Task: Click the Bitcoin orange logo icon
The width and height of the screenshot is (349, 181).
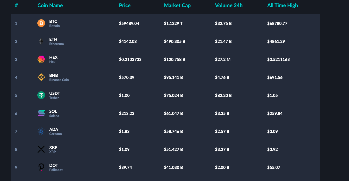Action: point(41,23)
